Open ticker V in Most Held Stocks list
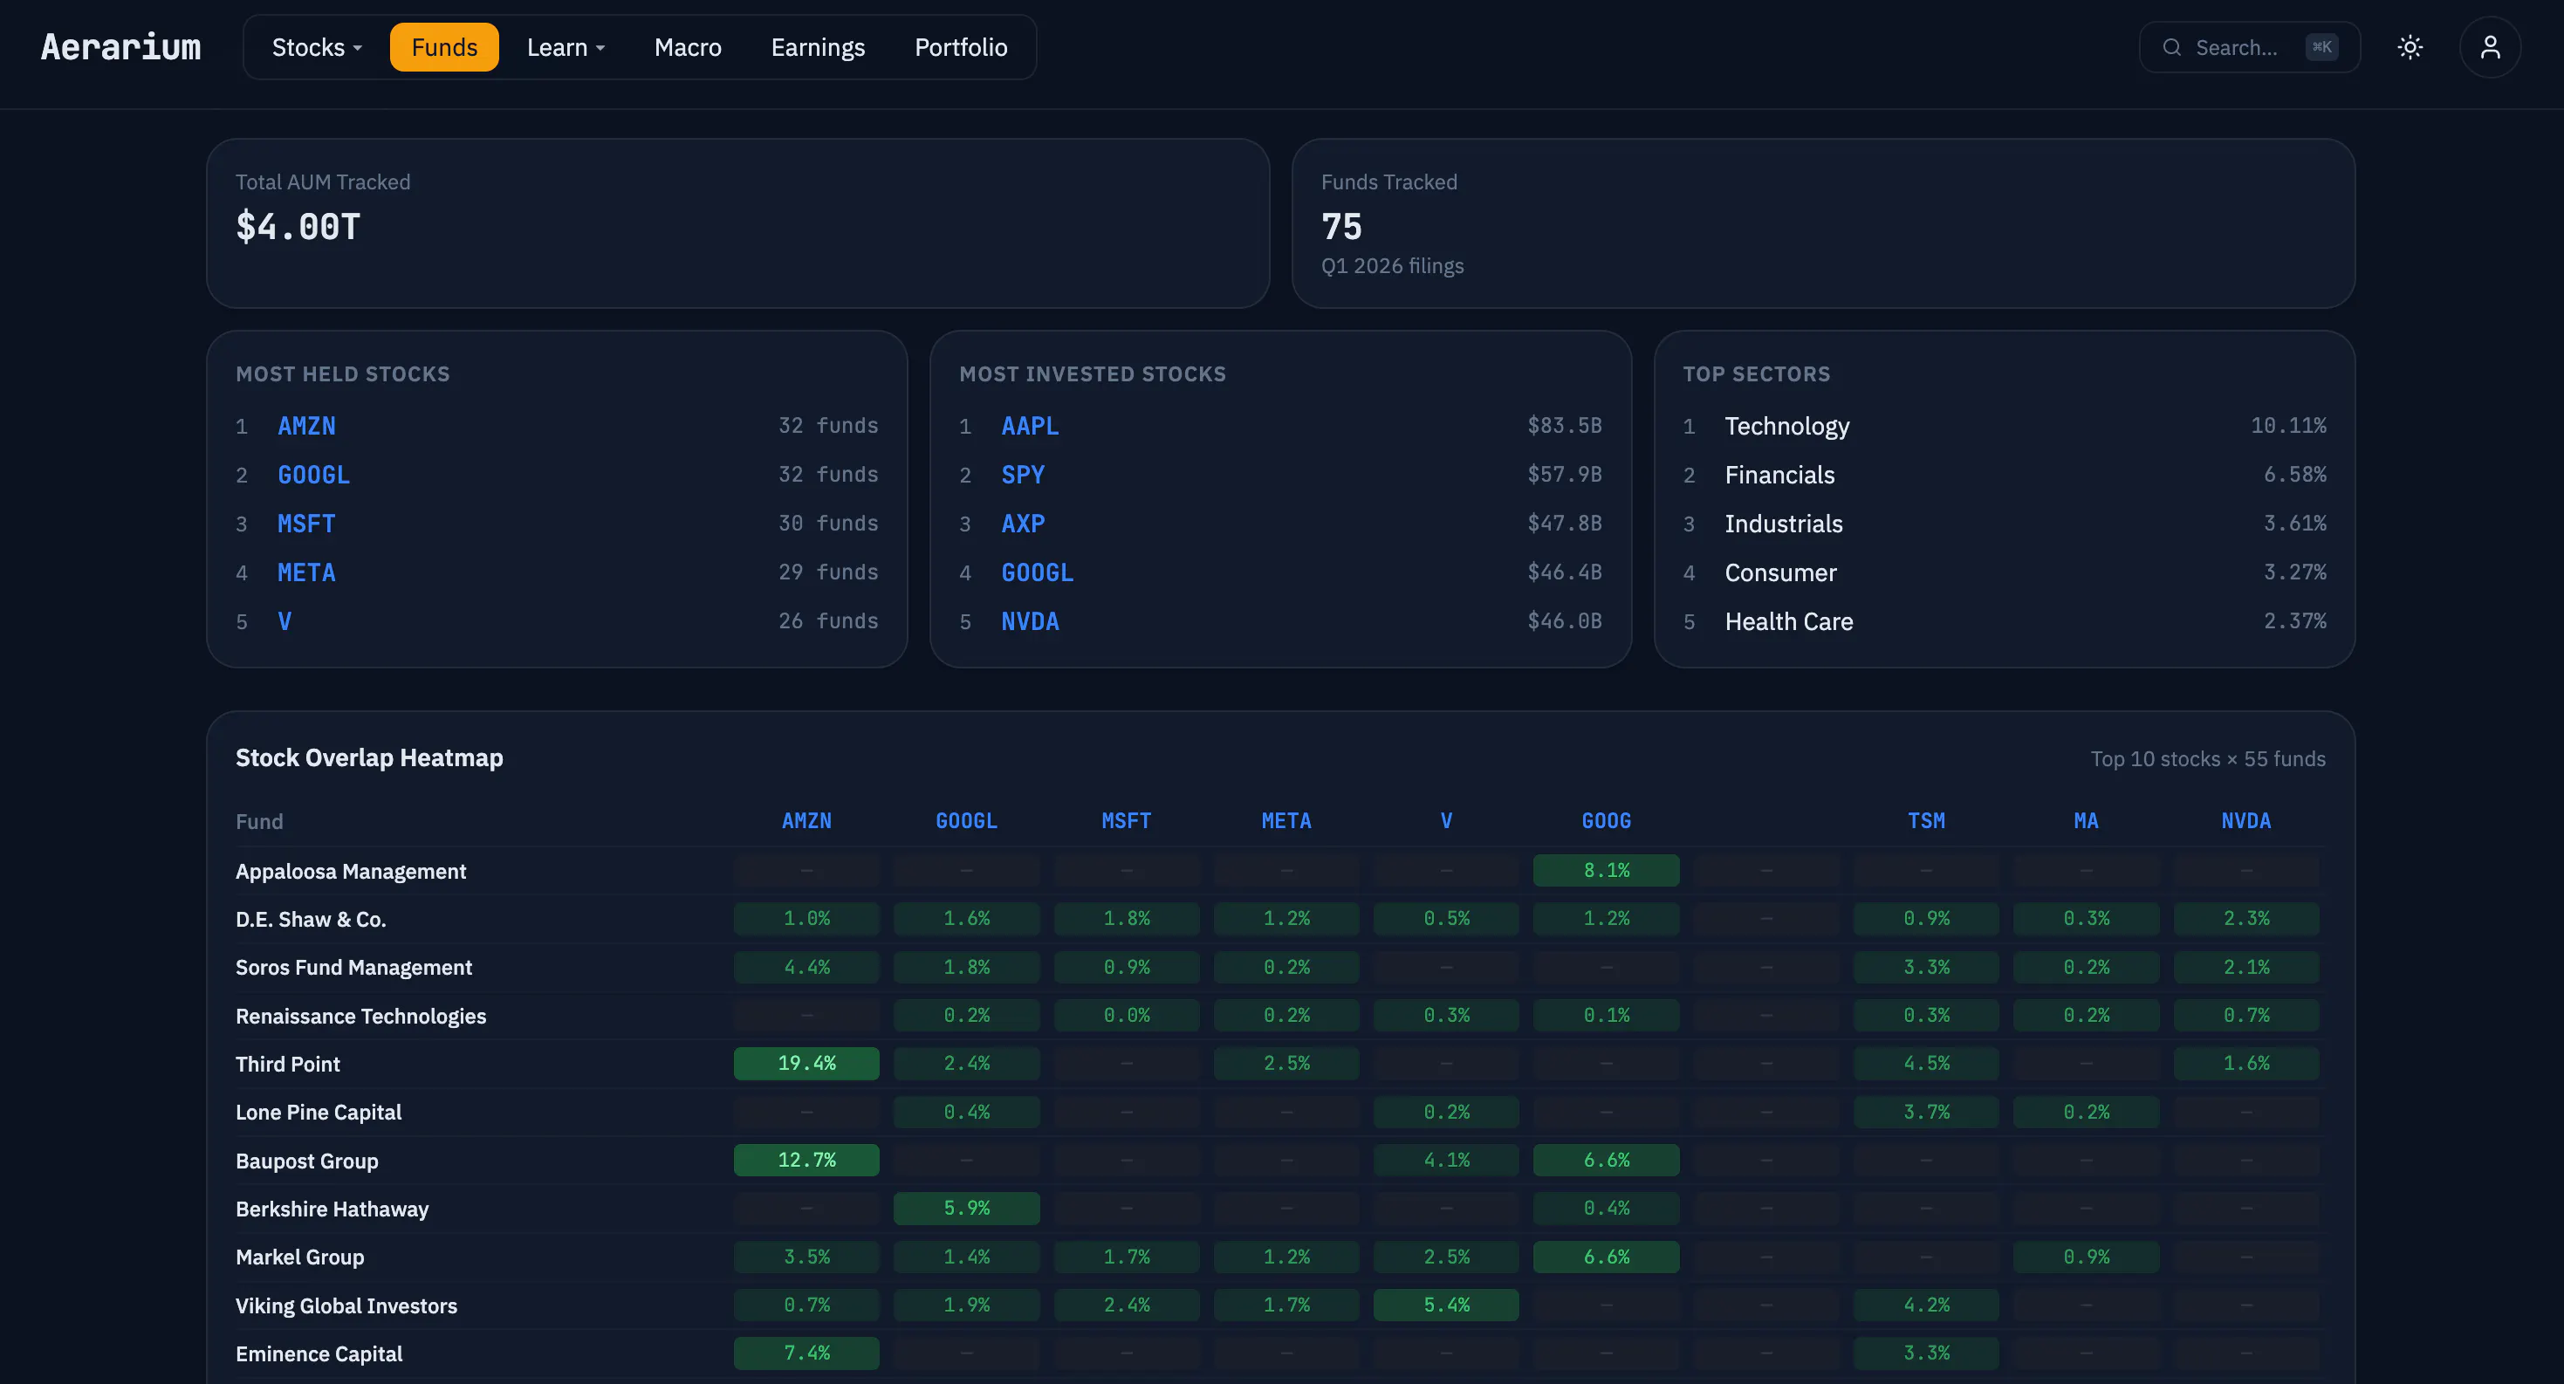 [285, 620]
